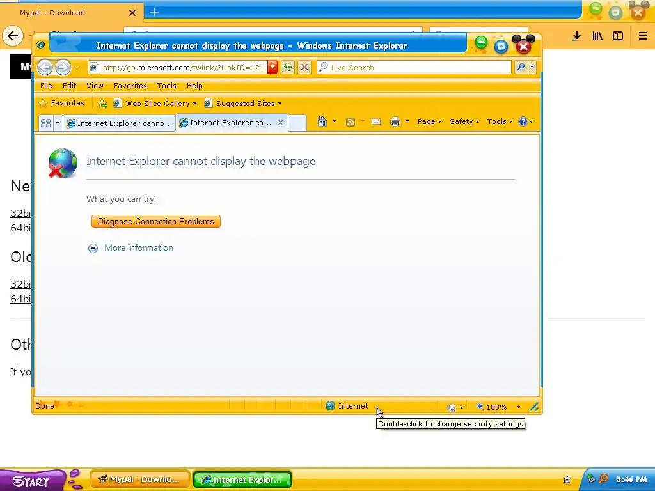Close the active Internet Explorer ca... tab
Viewport: 655px width, 491px height.
click(x=281, y=123)
